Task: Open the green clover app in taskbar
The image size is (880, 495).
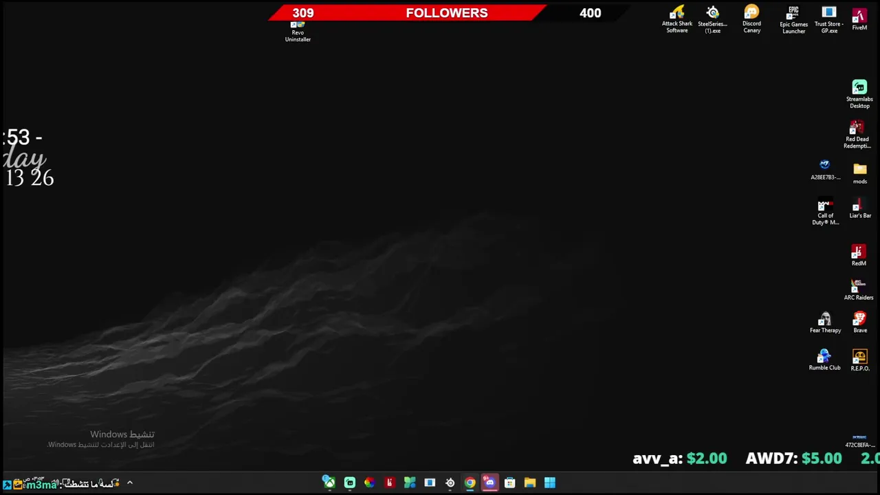Action: point(410,483)
